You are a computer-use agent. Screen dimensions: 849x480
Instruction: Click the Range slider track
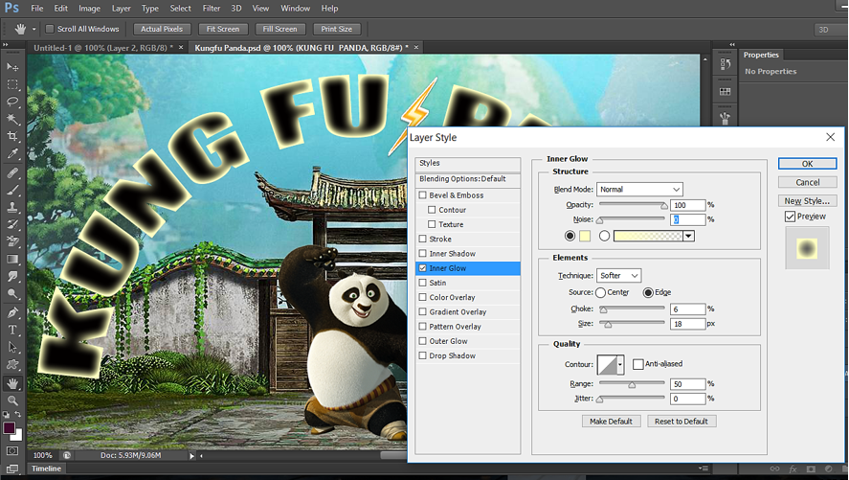632,383
